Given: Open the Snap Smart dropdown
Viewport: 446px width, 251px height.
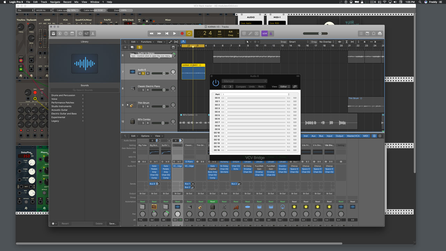Looking at the screenshot, I should pos(299,42).
